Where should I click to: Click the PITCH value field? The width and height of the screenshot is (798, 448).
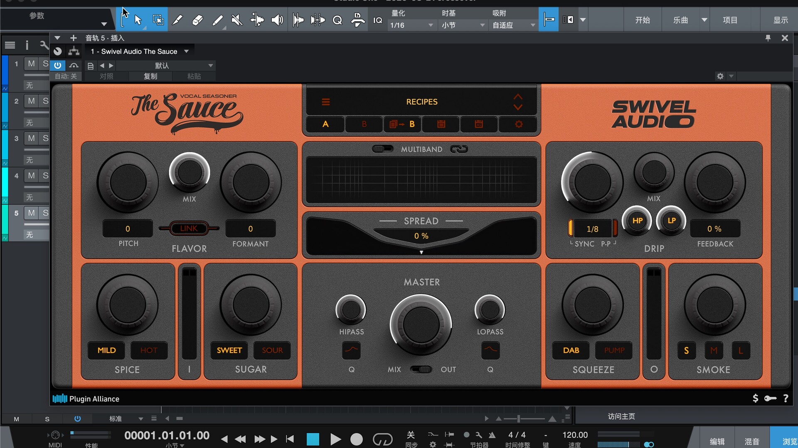point(128,229)
